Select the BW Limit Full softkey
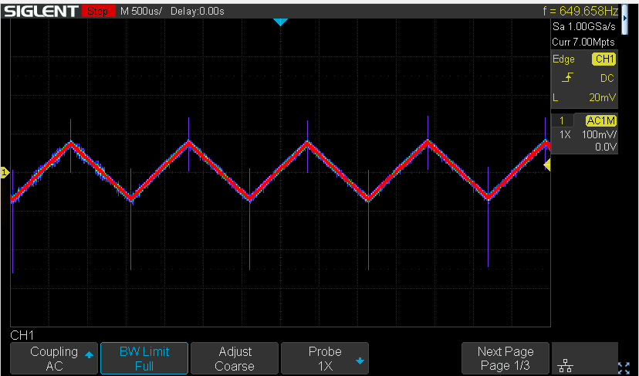Viewport: 639px width, 376px height. coord(144,358)
